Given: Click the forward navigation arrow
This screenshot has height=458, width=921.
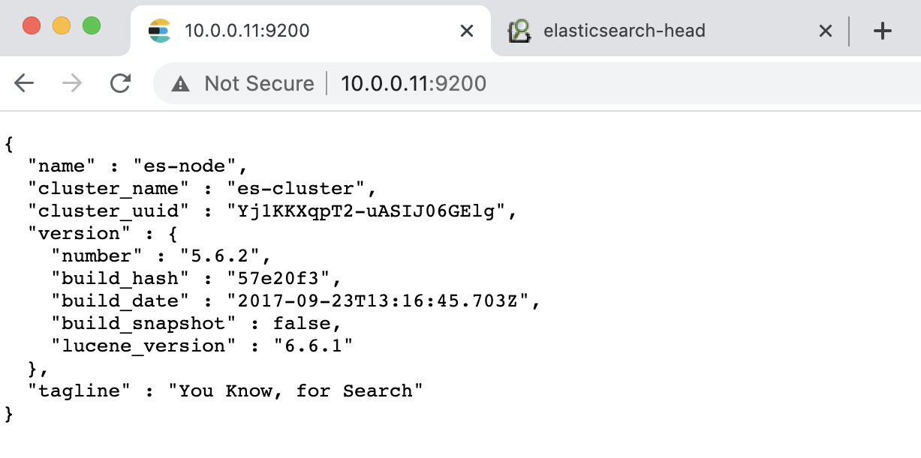Looking at the screenshot, I should pyautogui.click(x=72, y=83).
